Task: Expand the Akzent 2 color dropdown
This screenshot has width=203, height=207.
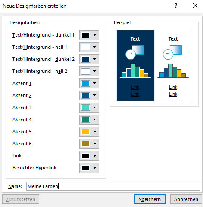Action: coord(89,95)
